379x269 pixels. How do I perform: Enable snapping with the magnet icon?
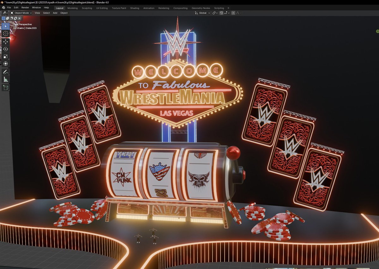pyautogui.click(x=221, y=13)
